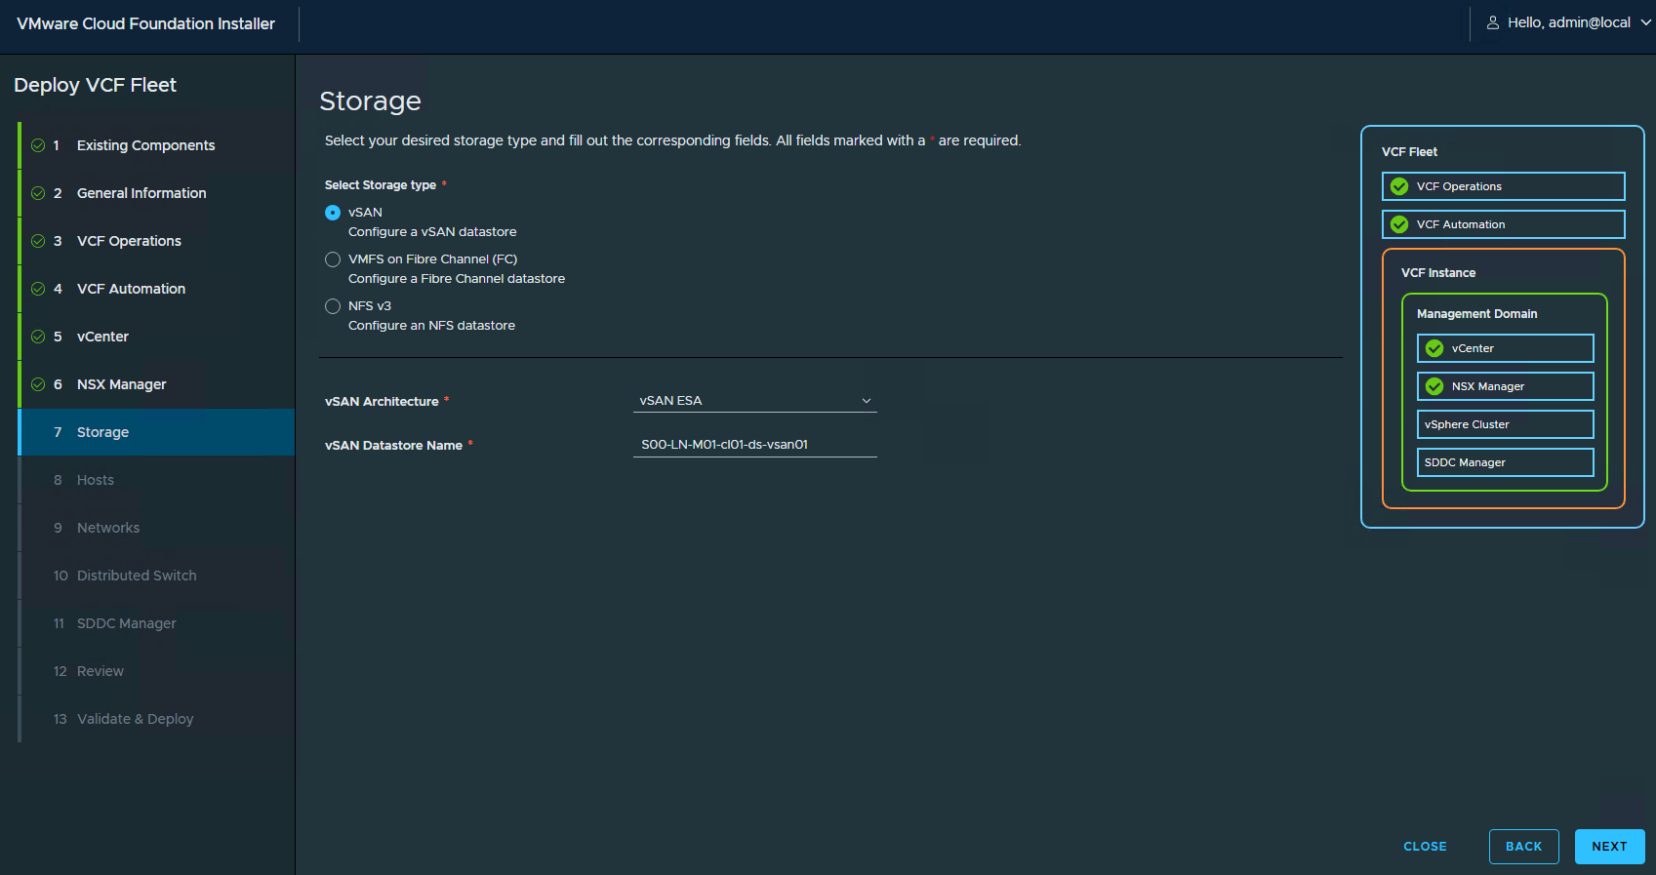
Task: Open the VCF Automation wizard step
Action: 156,289
